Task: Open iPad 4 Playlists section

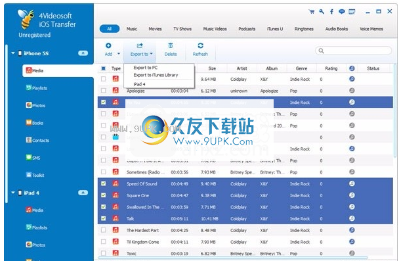Action: (37, 227)
